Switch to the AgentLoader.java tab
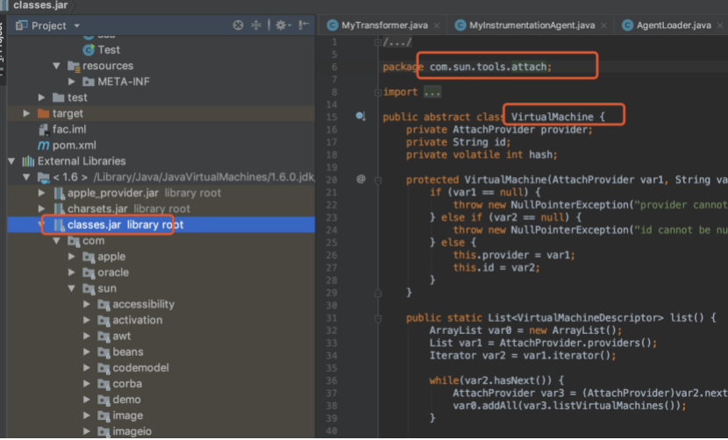This screenshot has height=440, width=728. (x=674, y=25)
